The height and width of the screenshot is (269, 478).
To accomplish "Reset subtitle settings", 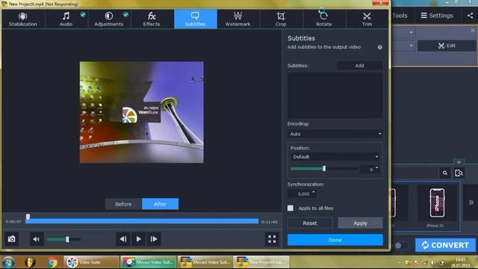I will (x=310, y=223).
